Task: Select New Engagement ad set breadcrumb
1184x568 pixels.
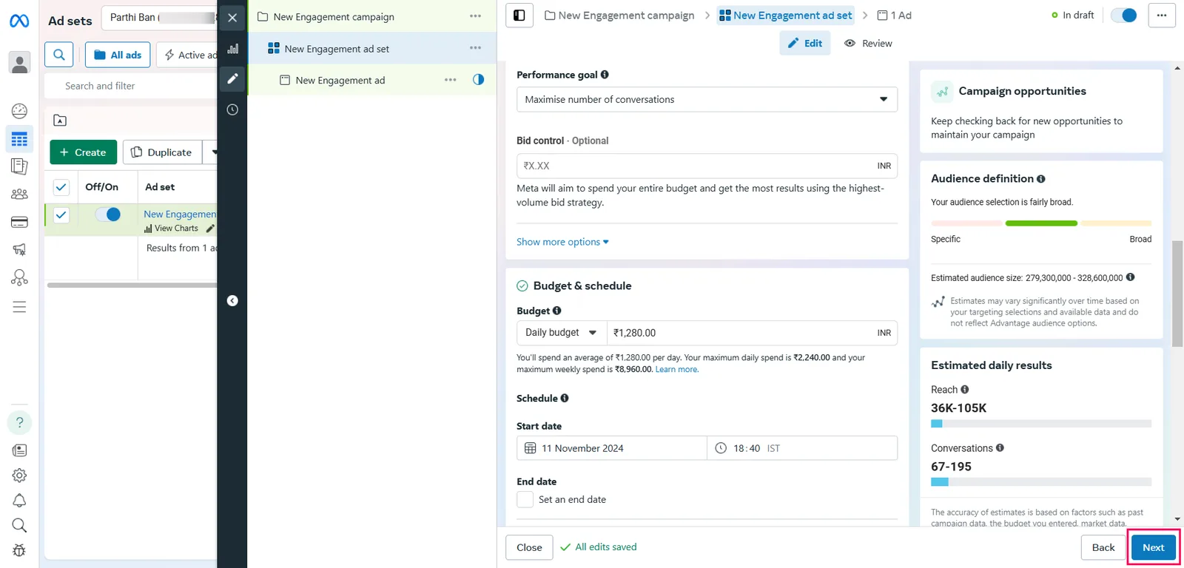Action: click(x=785, y=15)
